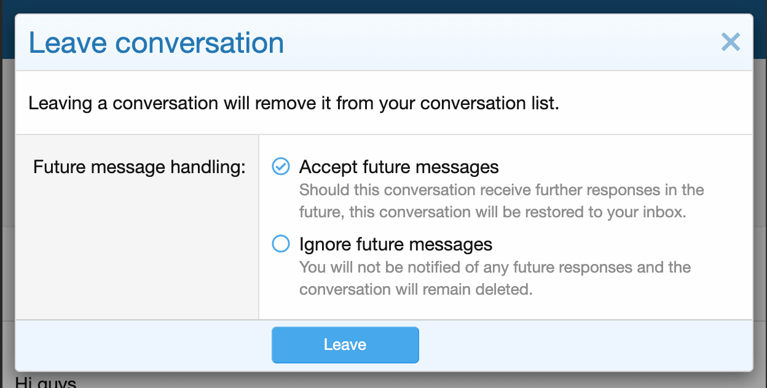The height and width of the screenshot is (388, 767).
Task: Select the Accept future messages radio button
Action: pyautogui.click(x=281, y=166)
